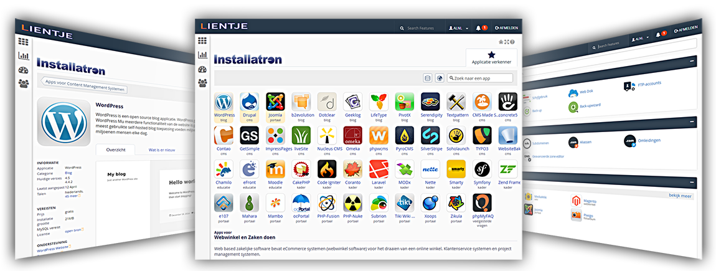The width and height of the screenshot is (716, 271).
Task: Open FTP-accounts in right window
Action: pyautogui.click(x=643, y=85)
